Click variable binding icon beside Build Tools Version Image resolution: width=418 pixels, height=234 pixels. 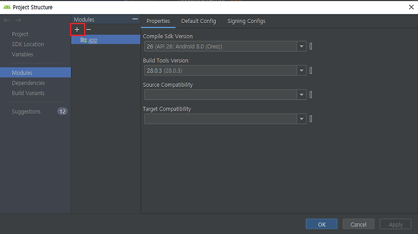click(311, 71)
